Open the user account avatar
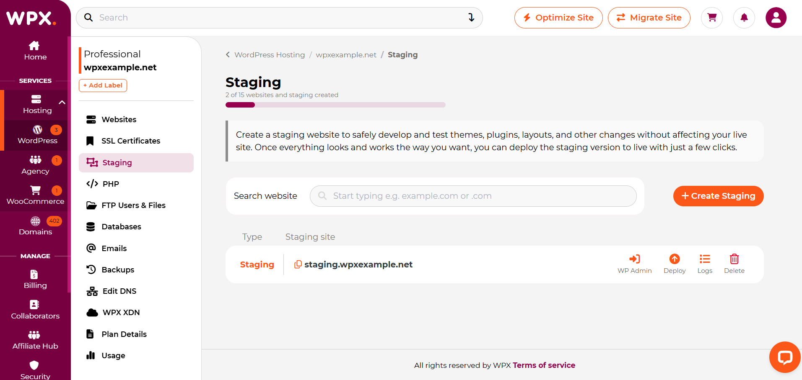Screen dimensions: 802x380 tap(776, 18)
